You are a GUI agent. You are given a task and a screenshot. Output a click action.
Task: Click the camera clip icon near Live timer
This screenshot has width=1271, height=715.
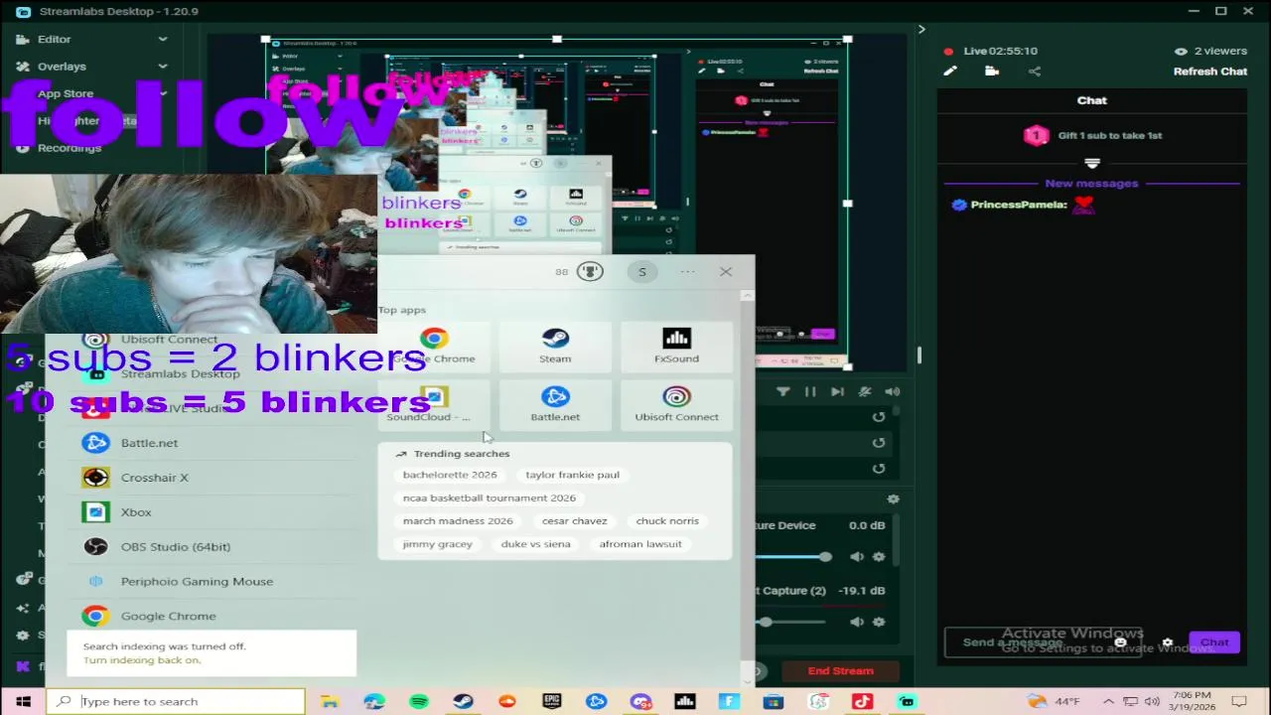pyautogui.click(x=991, y=71)
